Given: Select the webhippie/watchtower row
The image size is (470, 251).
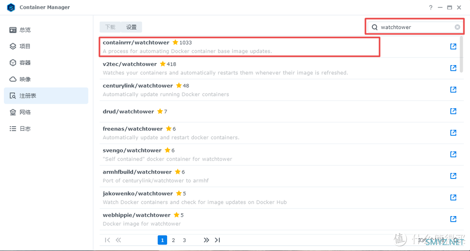Looking at the screenshot, I should click(x=280, y=219).
